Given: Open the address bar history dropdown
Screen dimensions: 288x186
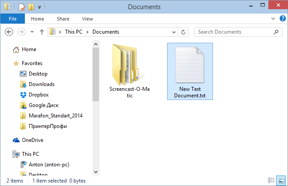Looking at the screenshot, I should click(174, 32).
